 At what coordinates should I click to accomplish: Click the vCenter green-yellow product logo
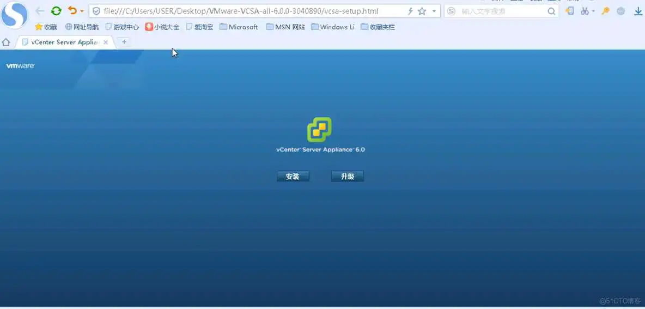click(x=320, y=130)
